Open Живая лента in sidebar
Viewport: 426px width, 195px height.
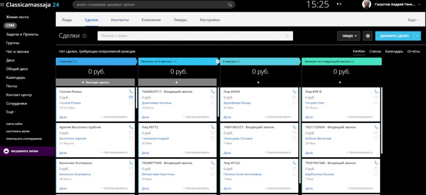tap(18, 17)
